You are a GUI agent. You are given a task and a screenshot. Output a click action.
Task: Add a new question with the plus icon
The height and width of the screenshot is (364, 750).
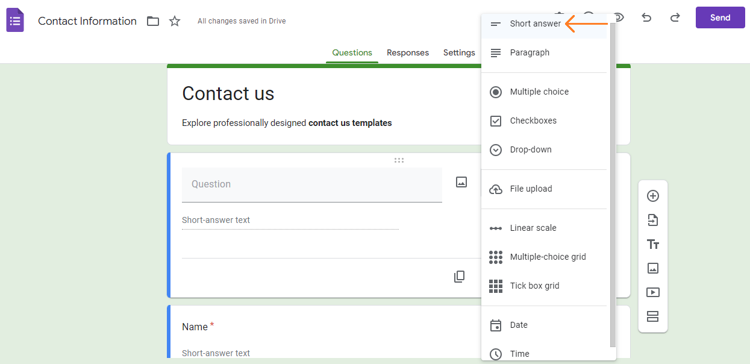pos(653,196)
